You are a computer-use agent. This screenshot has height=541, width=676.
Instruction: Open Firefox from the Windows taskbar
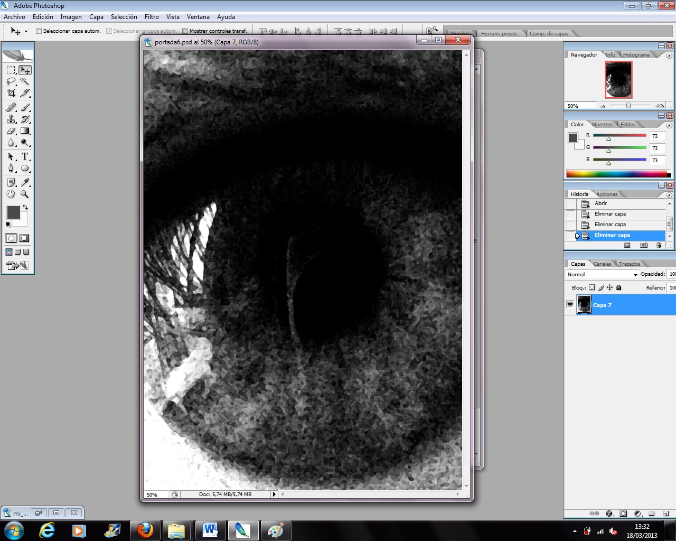coord(145,529)
